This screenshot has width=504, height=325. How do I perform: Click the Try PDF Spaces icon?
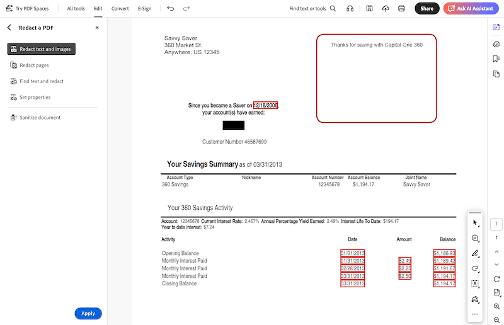point(9,8)
